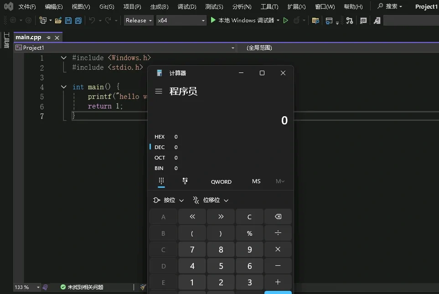This screenshot has width=439, height=294.
Task: Open the calculator hamburger navigation menu
Action: point(159,91)
